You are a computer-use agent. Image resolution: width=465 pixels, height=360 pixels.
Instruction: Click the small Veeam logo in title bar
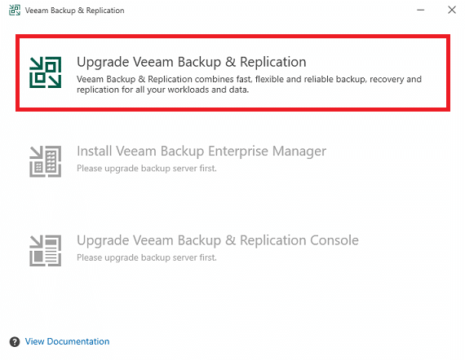(15, 10)
